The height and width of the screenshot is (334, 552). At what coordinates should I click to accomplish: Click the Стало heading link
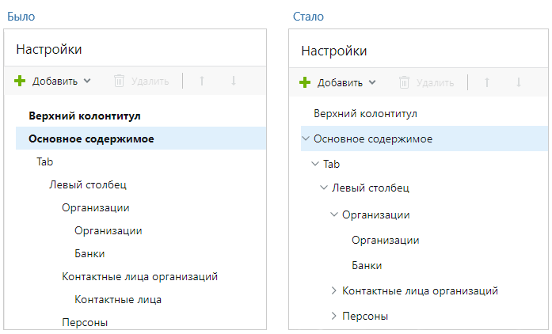(308, 17)
